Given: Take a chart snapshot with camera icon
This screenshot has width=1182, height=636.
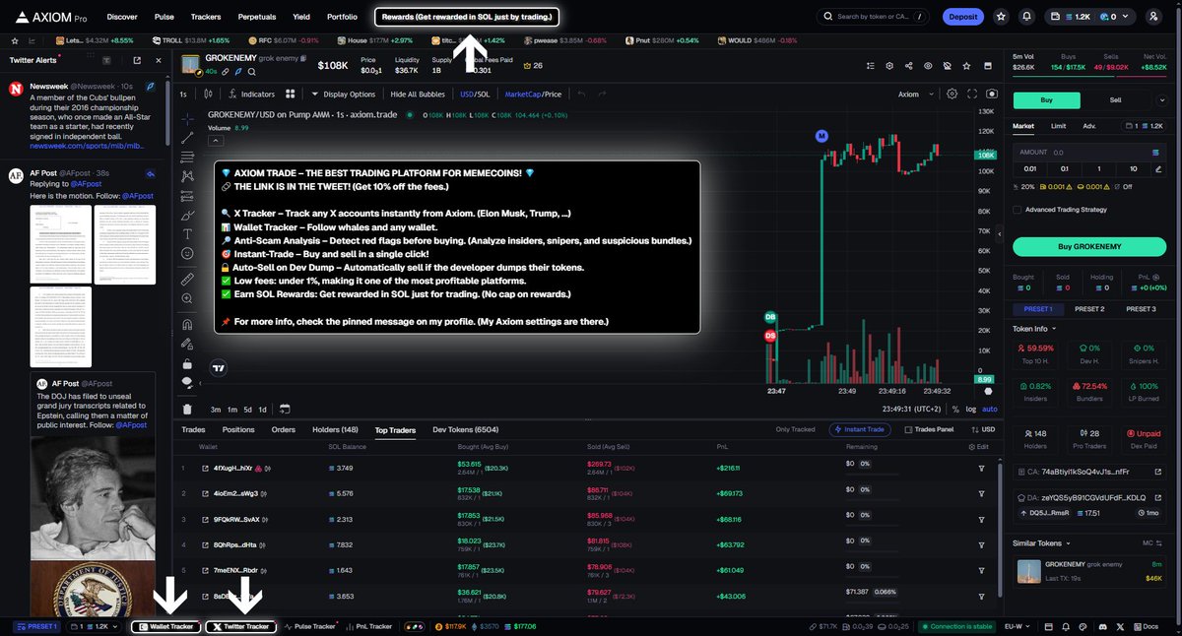Looking at the screenshot, I should pos(991,95).
